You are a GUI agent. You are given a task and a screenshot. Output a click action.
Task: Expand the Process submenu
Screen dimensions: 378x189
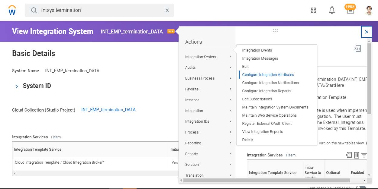click(x=208, y=132)
